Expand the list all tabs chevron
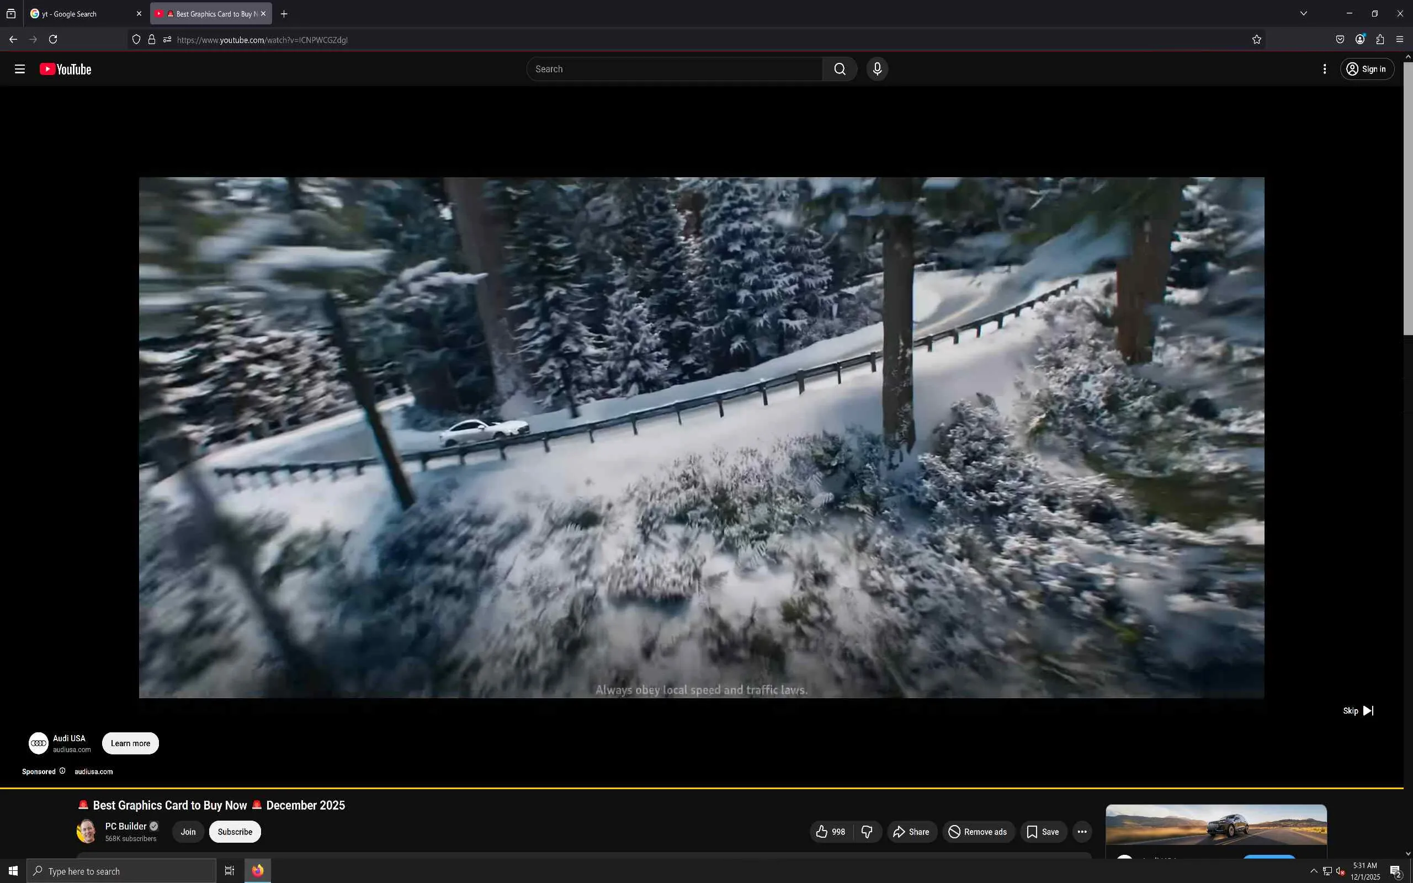This screenshot has height=883, width=1413. pos(1303,13)
